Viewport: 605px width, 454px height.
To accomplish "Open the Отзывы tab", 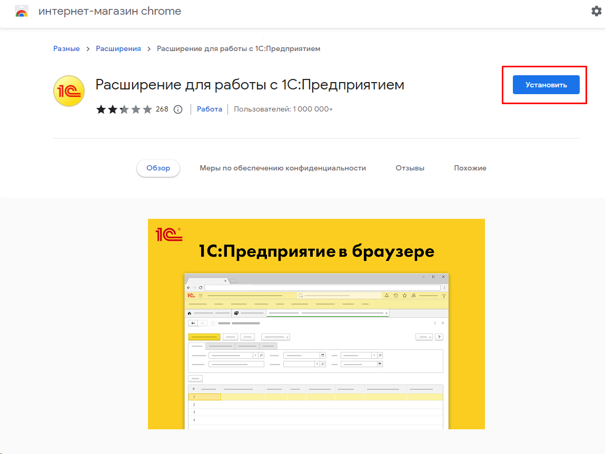I will pos(410,168).
